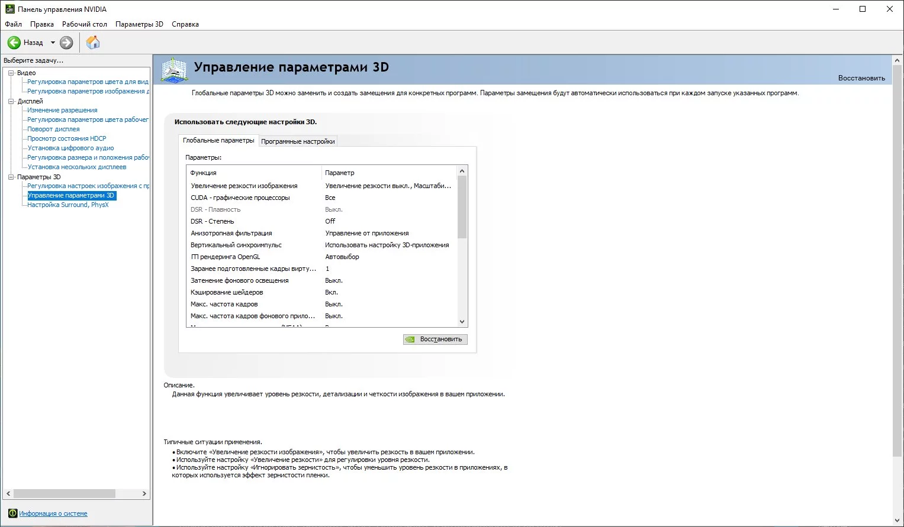
Task: Open Регулировка размера и положения рабочего стола
Action: 88,157
